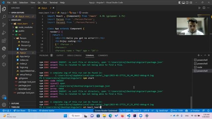Viewport: 212px width, 119px height.
Task: Open Windows Start button
Action: coord(65,116)
